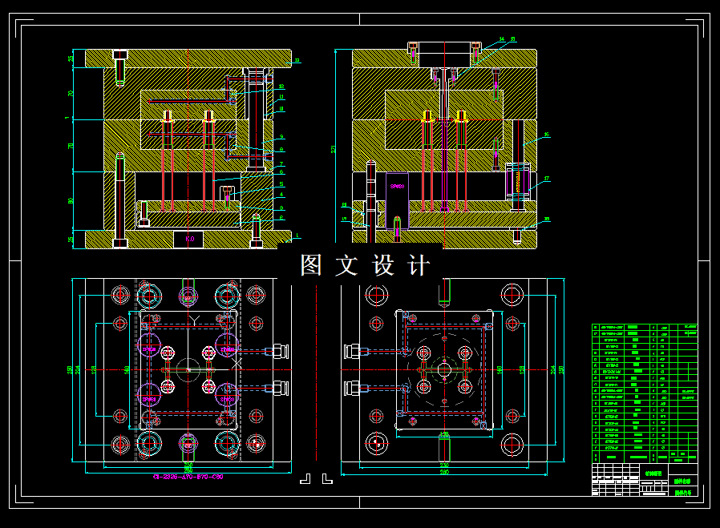Select part callout number 14 in right section view
Viewport: 720px width, 528px height.
tap(501, 39)
